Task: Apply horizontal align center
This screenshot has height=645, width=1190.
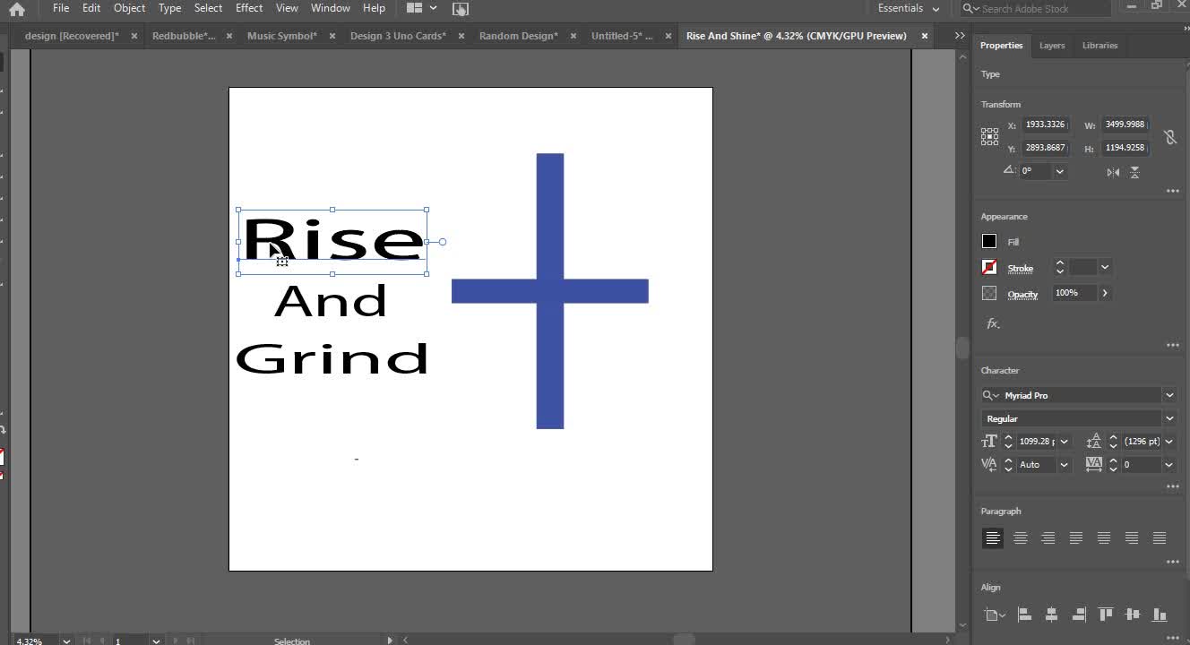Action: pyautogui.click(x=1051, y=615)
